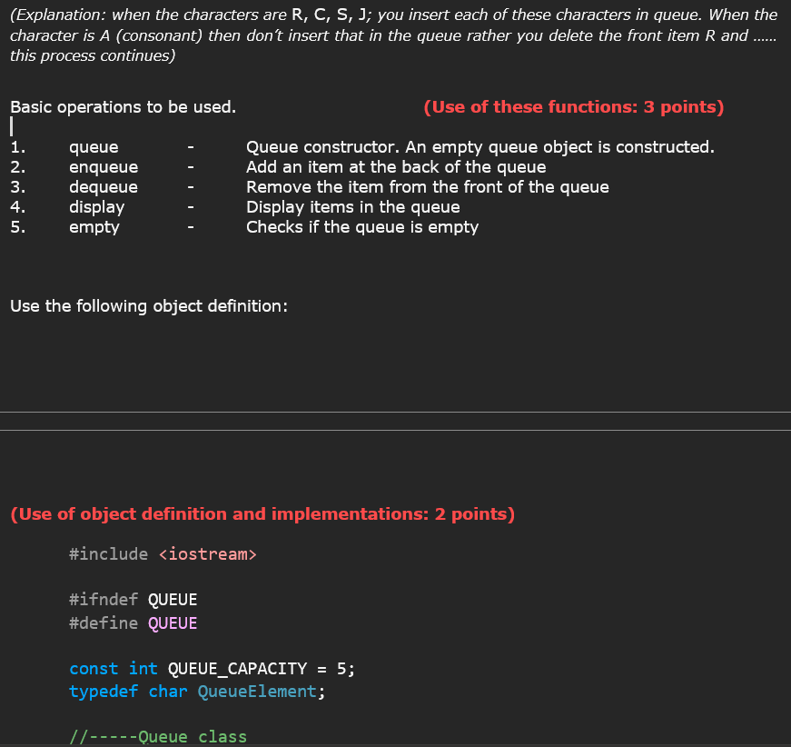Select the red text (Use of these functions: 3 points)

click(574, 105)
